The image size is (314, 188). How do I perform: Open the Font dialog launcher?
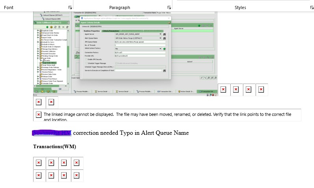tap(70, 7)
